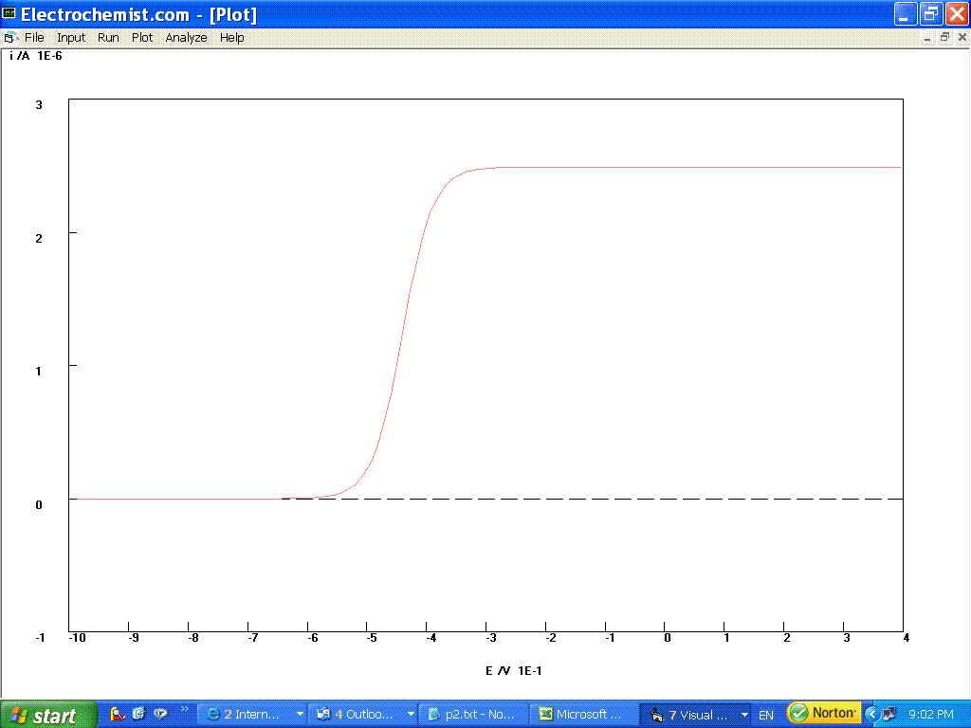Minimize the inner Plot child window

[x=927, y=38]
